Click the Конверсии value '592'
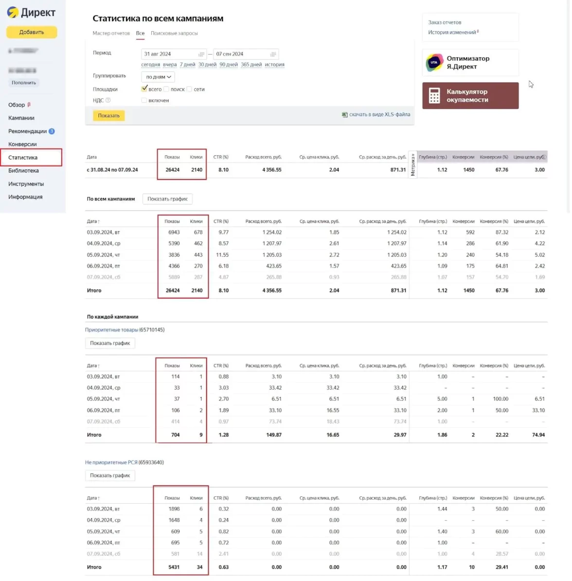This screenshot has height=581, width=572. [470, 232]
